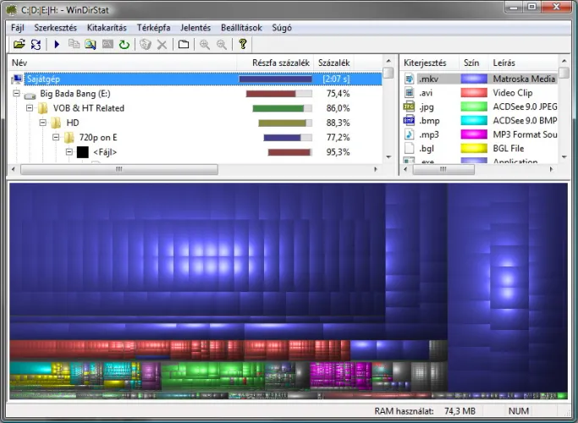Click the Zoom In magnifier icon

coord(205,44)
